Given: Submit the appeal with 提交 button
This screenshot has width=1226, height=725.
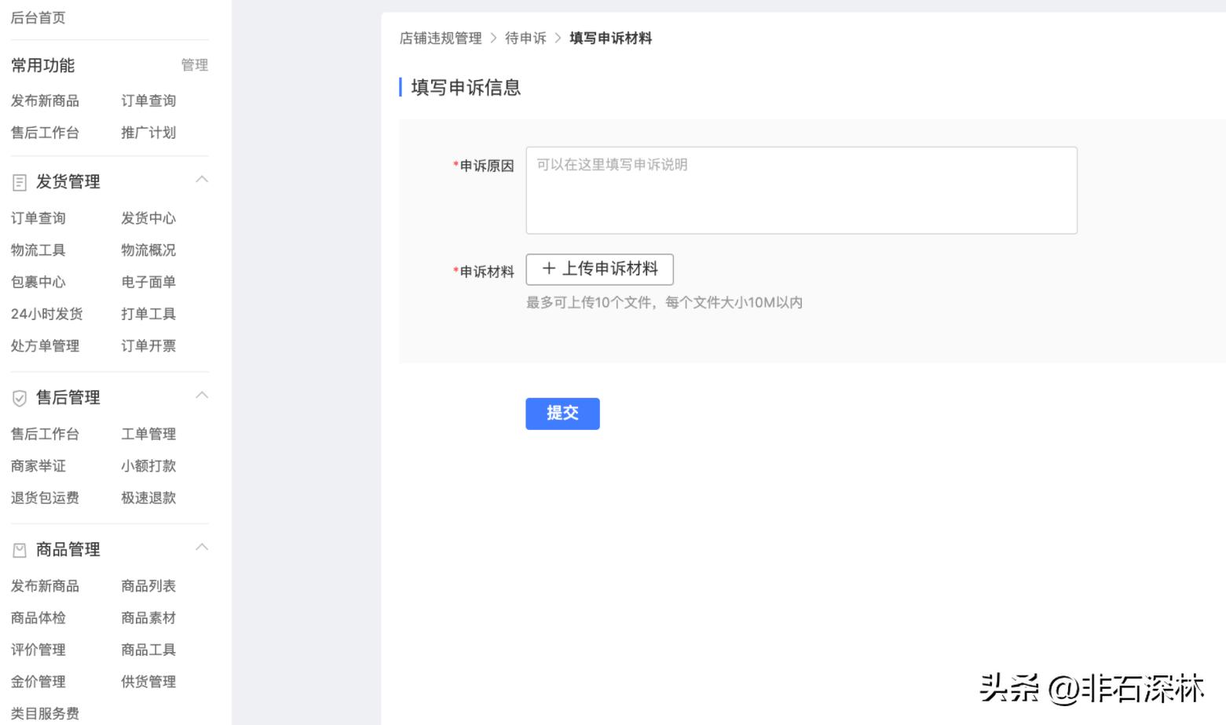Looking at the screenshot, I should point(562,414).
